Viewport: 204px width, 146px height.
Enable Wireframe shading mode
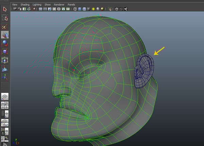click(75, 9)
